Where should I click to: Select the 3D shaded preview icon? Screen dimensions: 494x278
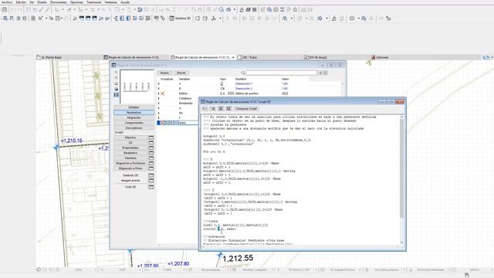[117, 90]
